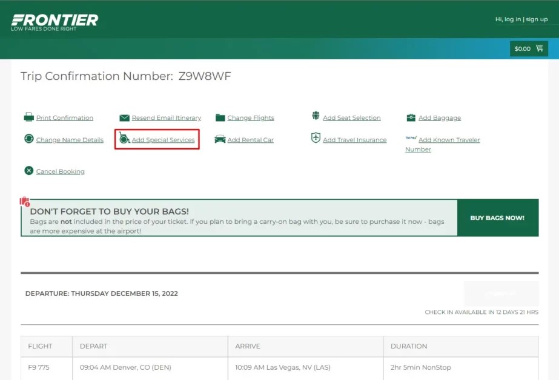Click the wheelchair icon for Add Special Services
This screenshot has height=380, width=559.
[124, 139]
